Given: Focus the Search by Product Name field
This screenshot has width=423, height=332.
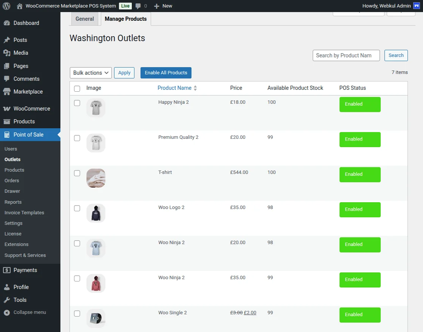Looking at the screenshot, I should pos(346,55).
